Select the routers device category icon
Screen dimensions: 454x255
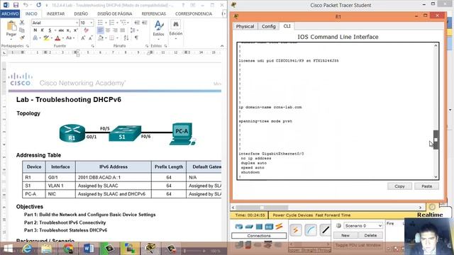(x=239, y=227)
